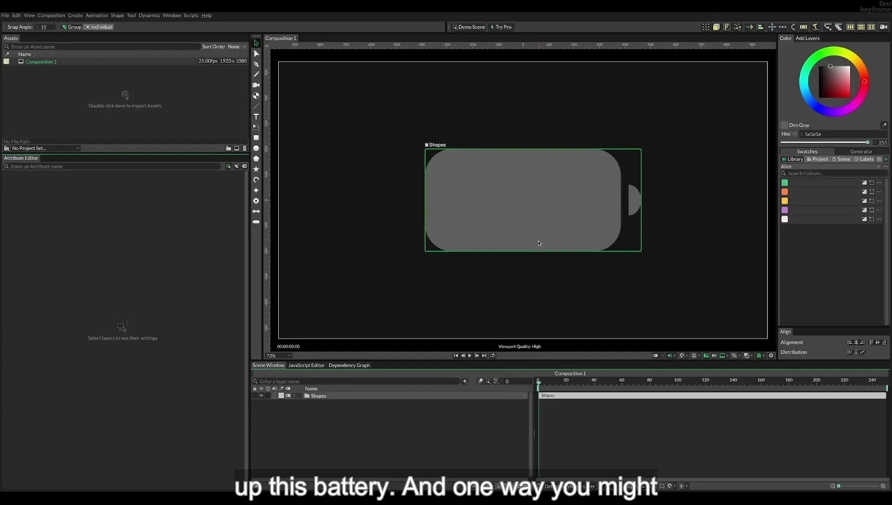
Task: Adjust the alpha slider handle
Action: pyautogui.click(x=867, y=142)
